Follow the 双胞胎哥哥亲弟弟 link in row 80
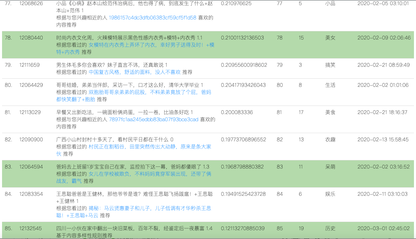The image size is (416, 239). (150, 92)
